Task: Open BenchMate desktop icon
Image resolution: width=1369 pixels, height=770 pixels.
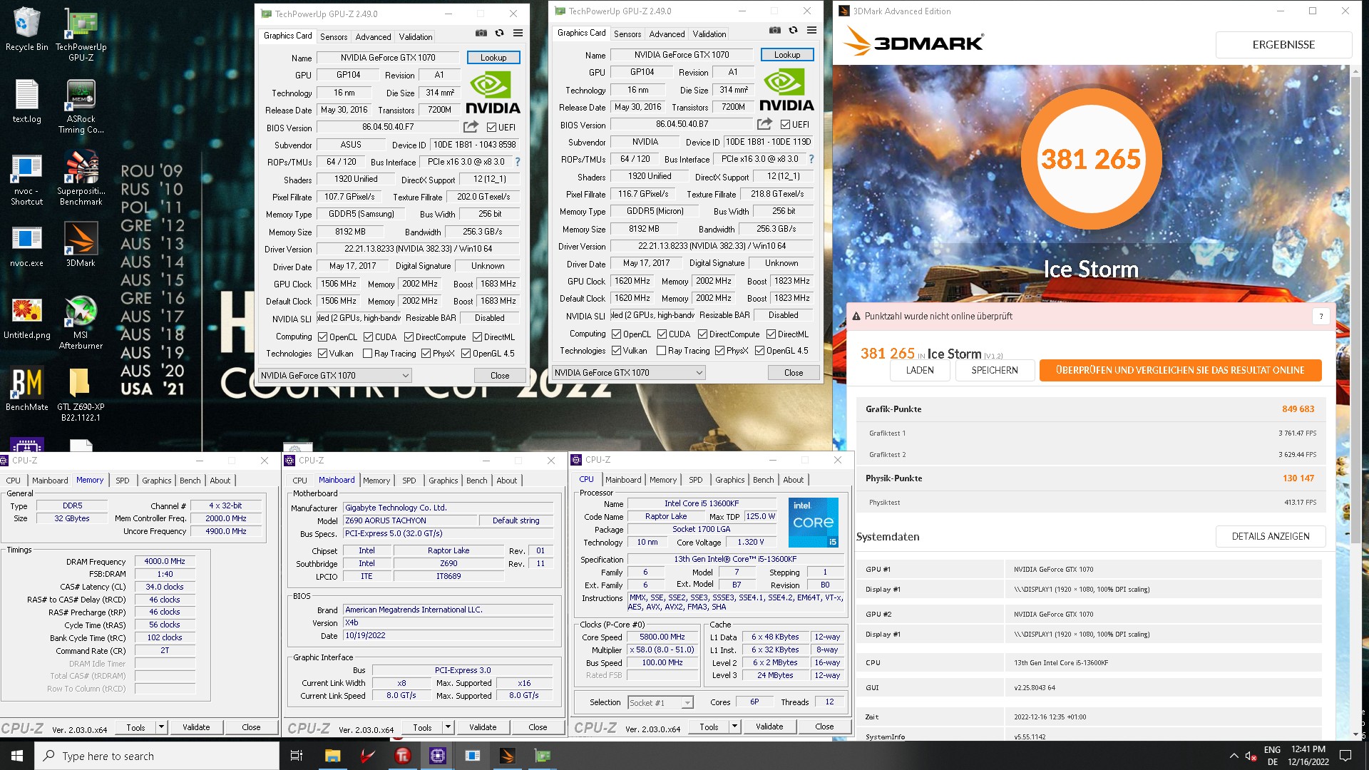Action: [x=26, y=389]
